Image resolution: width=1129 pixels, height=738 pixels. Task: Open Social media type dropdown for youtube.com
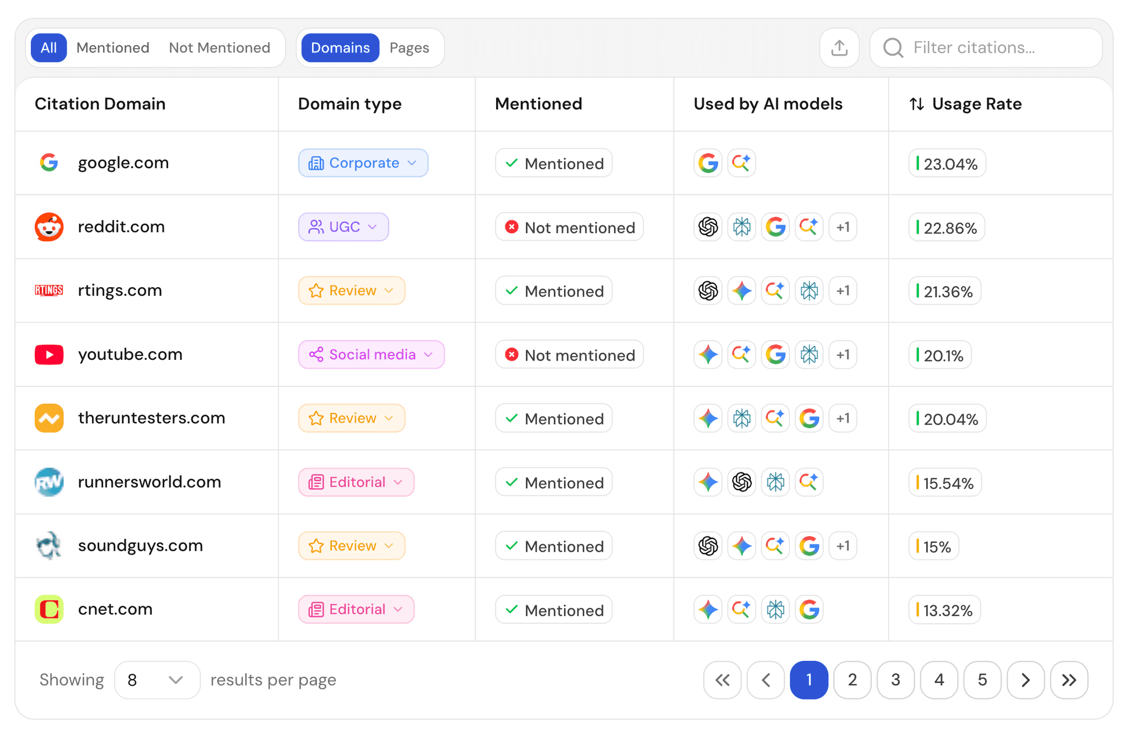(x=372, y=355)
